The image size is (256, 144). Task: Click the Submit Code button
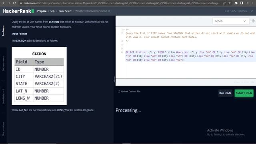click(x=244, y=93)
